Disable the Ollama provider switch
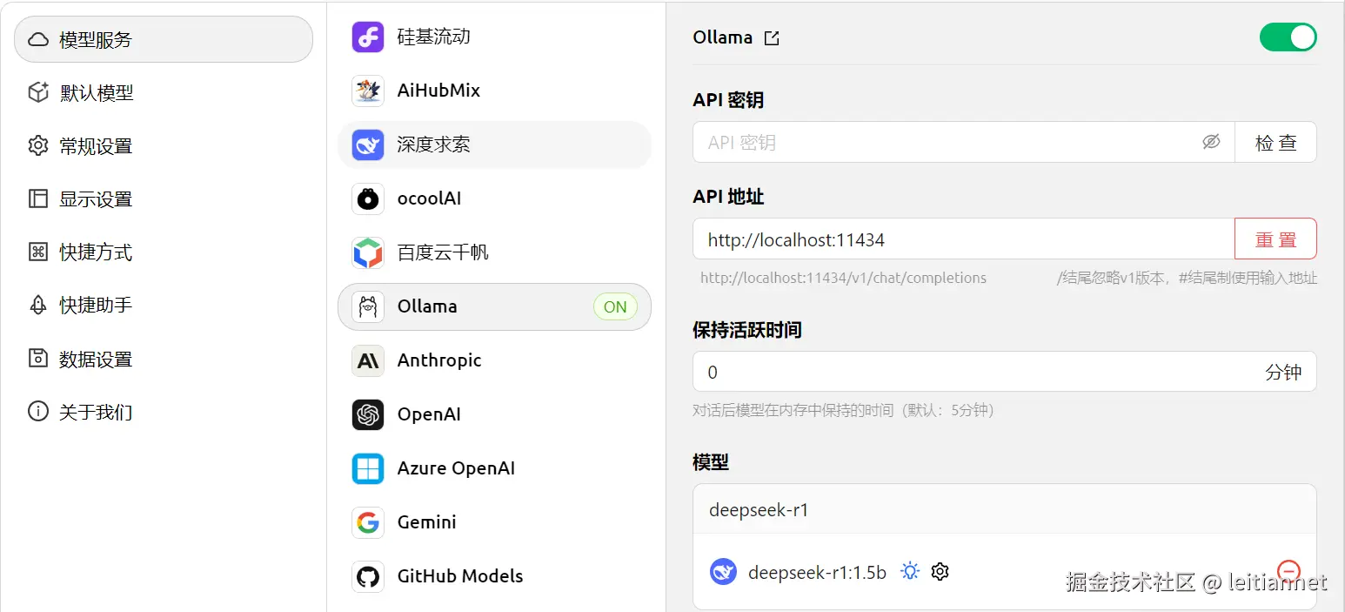The width and height of the screenshot is (1345, 612). pyautogui.click(x=1288, y=37)
